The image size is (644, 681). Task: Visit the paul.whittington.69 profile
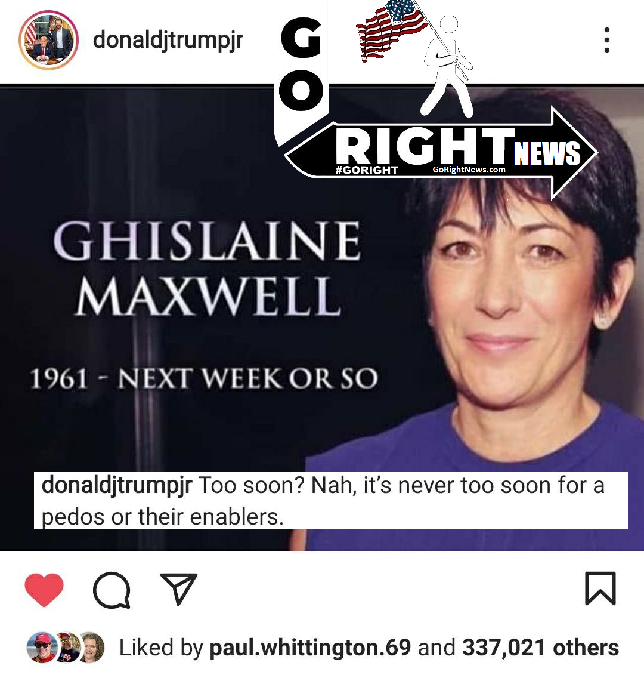point(310,648)
